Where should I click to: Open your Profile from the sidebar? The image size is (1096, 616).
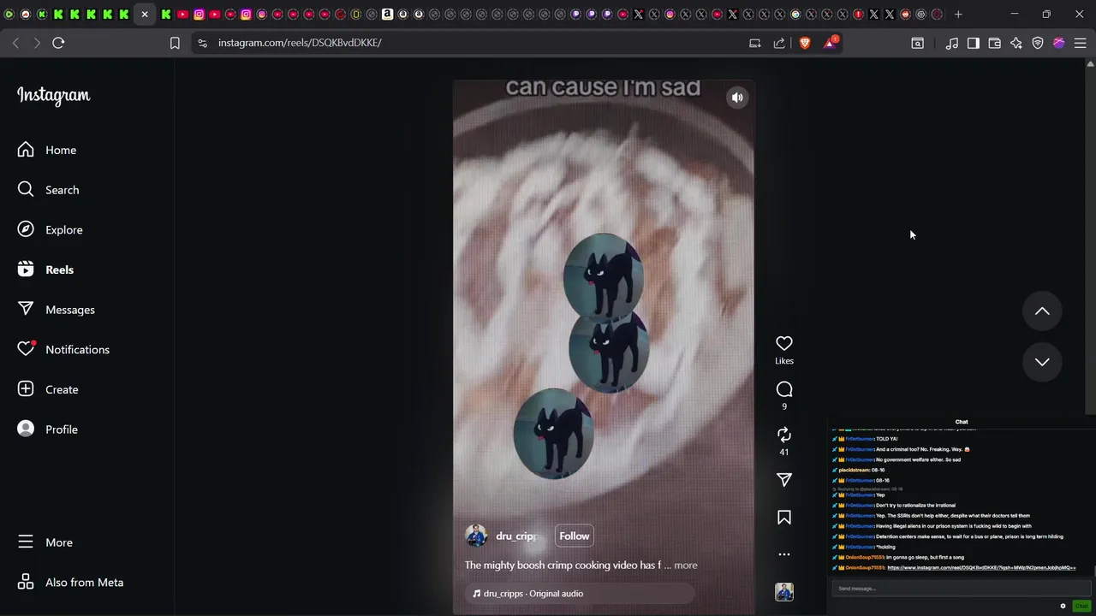point(47,429)
